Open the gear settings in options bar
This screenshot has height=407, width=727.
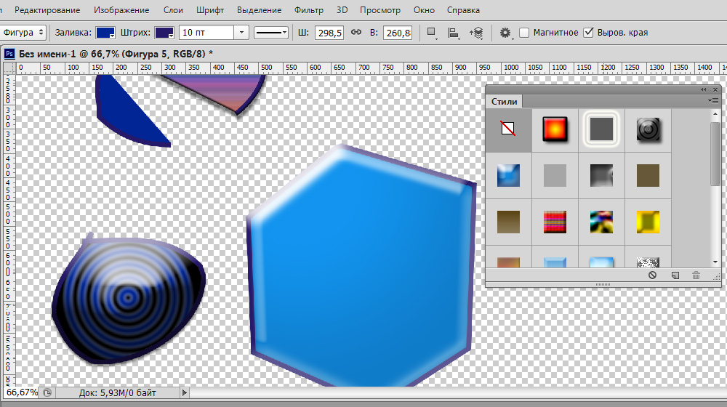click(505, 33)
